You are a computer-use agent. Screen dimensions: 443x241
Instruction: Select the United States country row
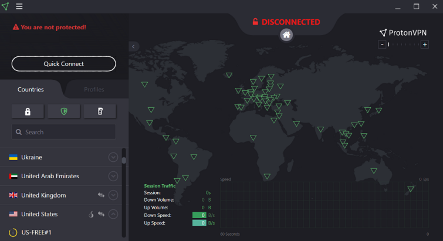point(61,214)
